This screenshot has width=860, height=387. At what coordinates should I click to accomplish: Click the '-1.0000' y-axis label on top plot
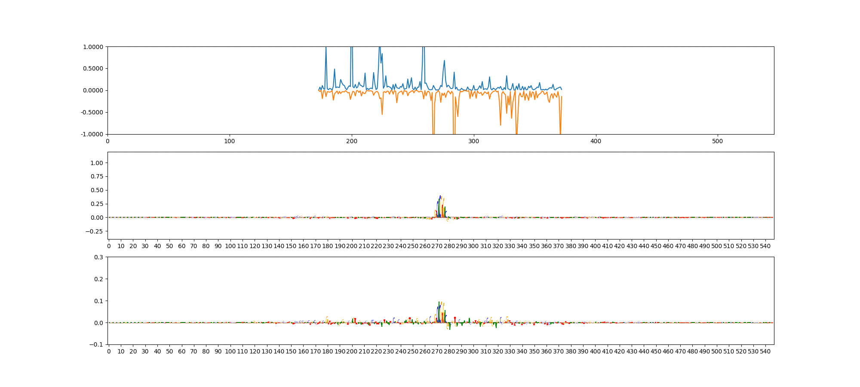pos(92,135)
